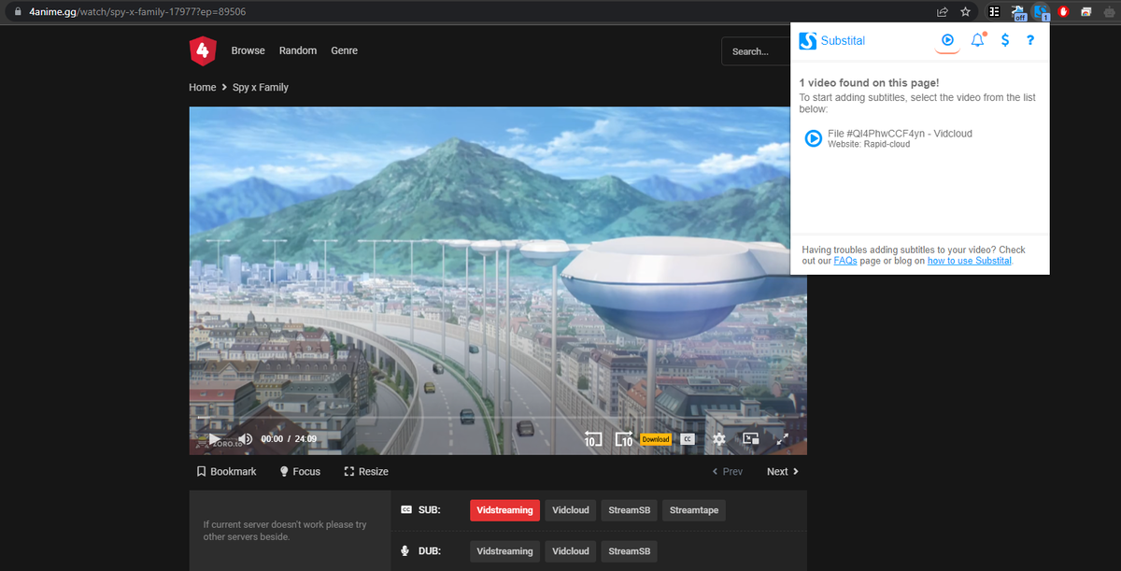This screenshot has width=1121, height=571.
Task: Select the DUB Vidcloud server
Action: pos(571,551)
